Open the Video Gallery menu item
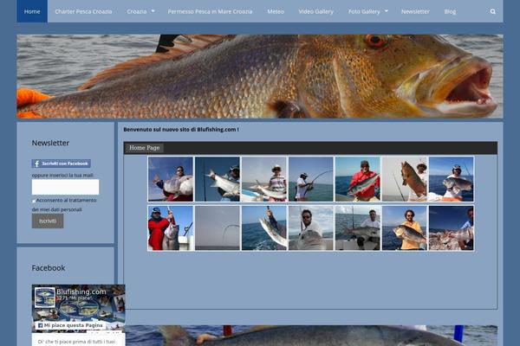 (315, 11)
